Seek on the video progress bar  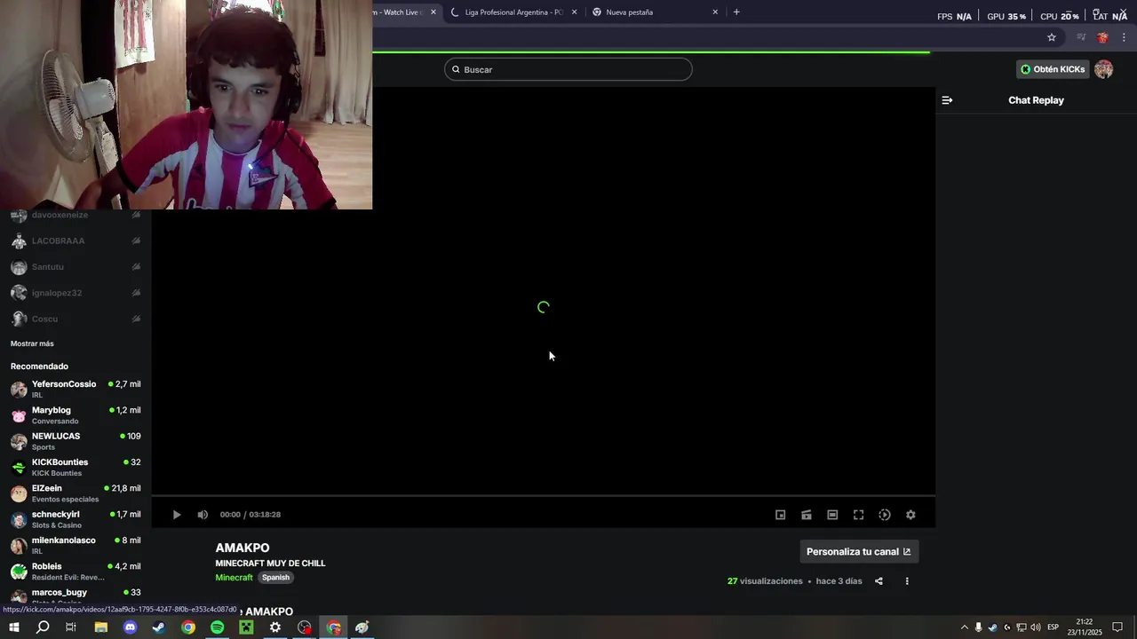pos(544,495)
